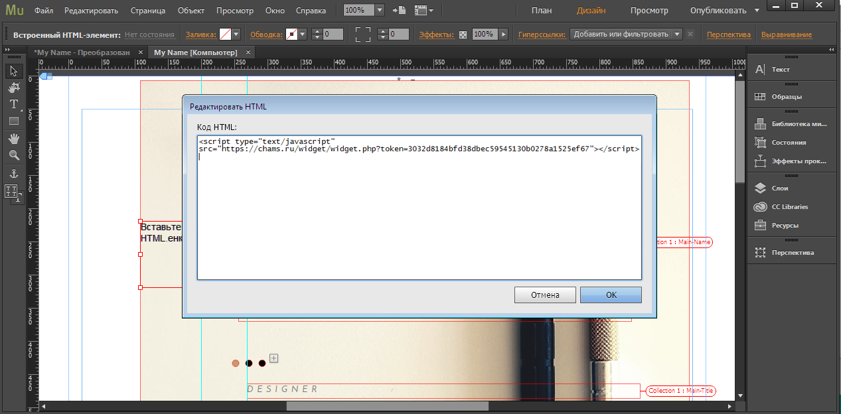Switch to the "My Name - Преобразован" tab
This screenshot has height=414, width=841.
point(81,52)
